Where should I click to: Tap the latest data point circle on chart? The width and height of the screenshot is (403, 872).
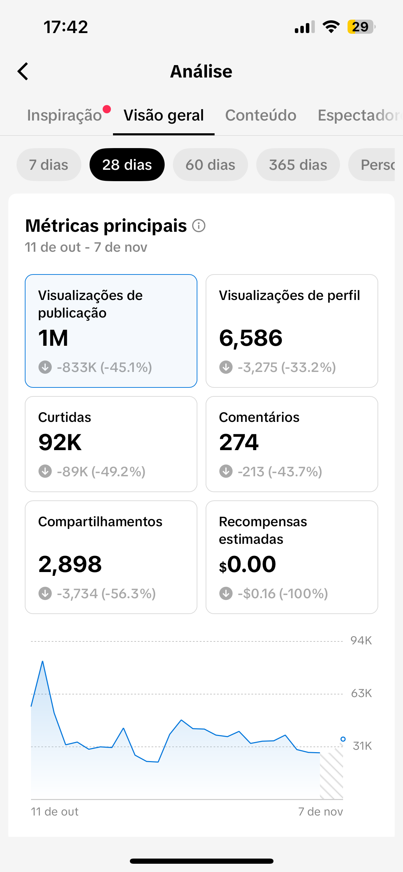coord(343,739)
